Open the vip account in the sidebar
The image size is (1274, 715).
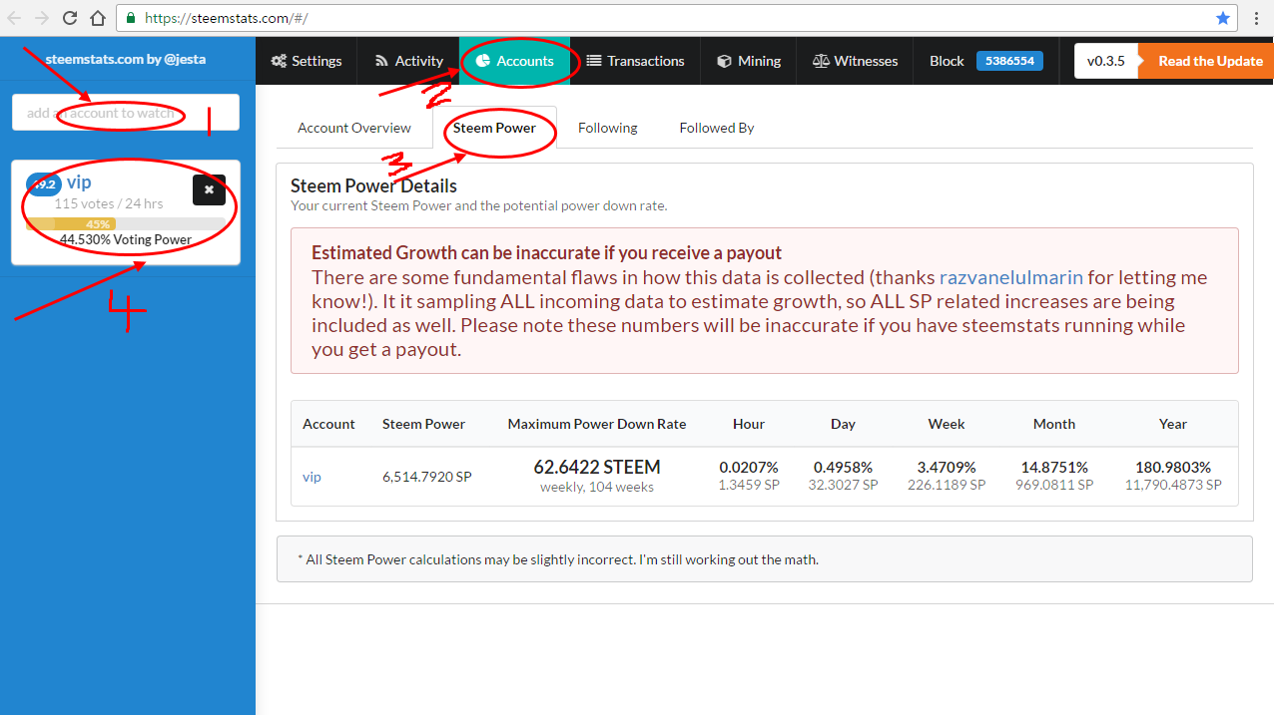coord(79,182)
